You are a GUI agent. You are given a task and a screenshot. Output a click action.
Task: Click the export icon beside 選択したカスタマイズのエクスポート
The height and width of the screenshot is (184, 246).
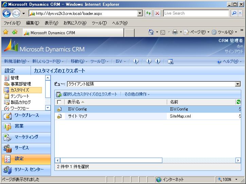click(59, 94)
